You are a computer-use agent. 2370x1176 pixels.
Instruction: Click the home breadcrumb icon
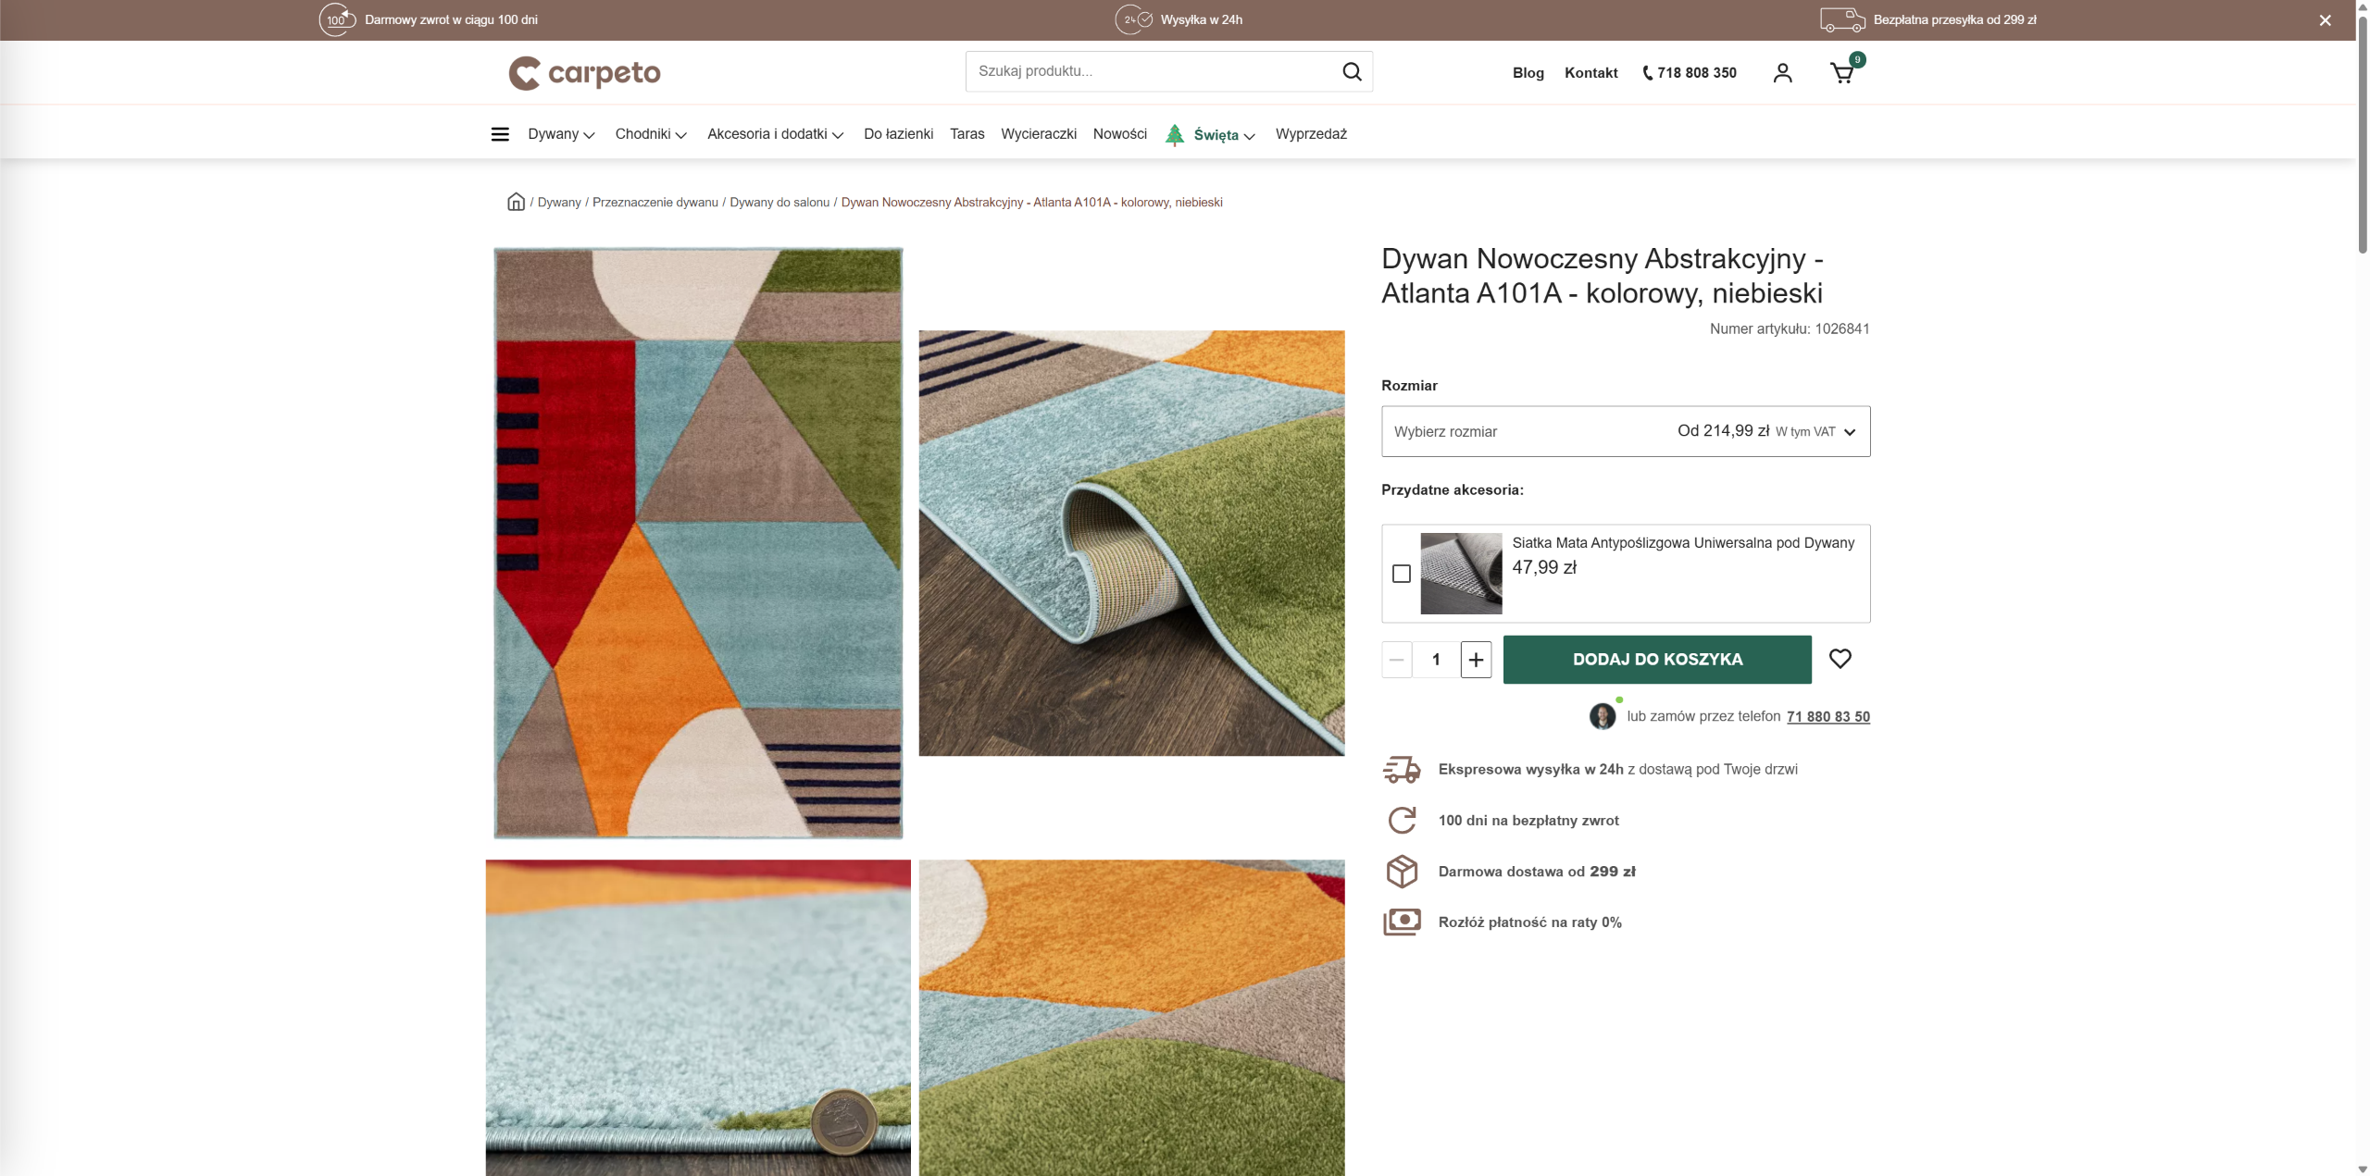coord(516,202)
